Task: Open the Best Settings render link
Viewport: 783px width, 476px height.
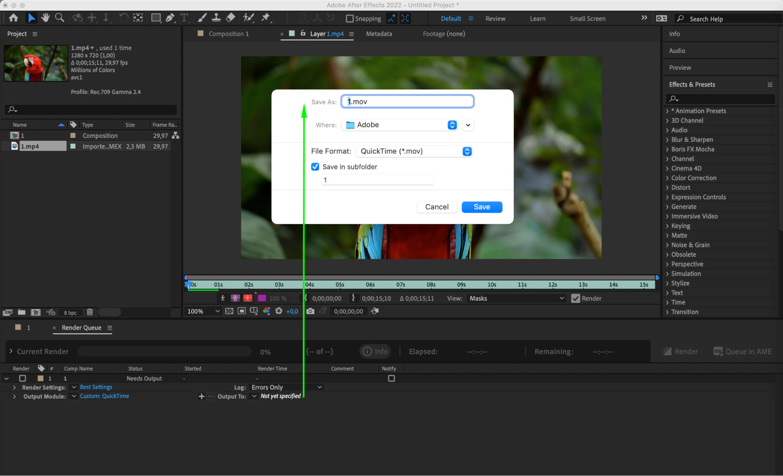Action: click(x=96, y=387)
